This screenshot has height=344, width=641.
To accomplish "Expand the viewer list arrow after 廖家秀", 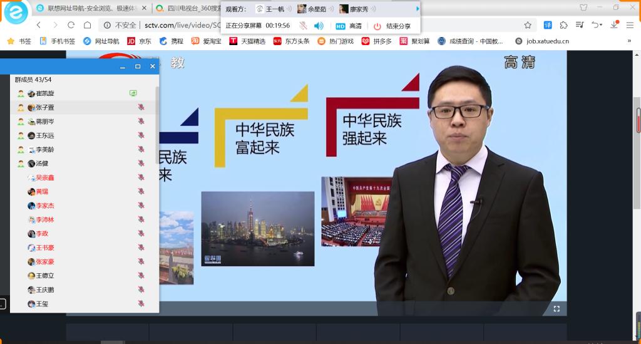I will 418,9.
